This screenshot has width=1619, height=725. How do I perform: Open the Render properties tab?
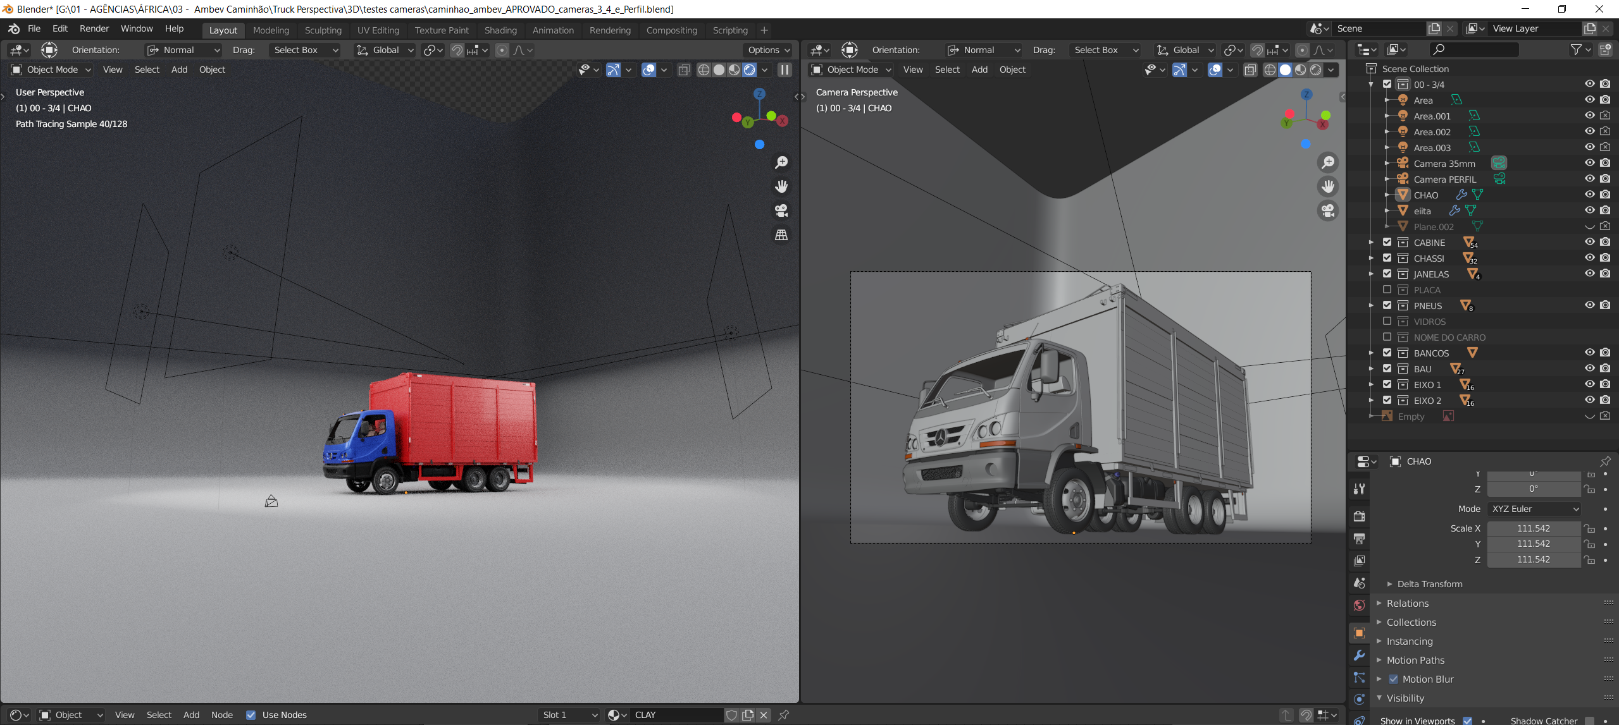tap(1359, 516)
